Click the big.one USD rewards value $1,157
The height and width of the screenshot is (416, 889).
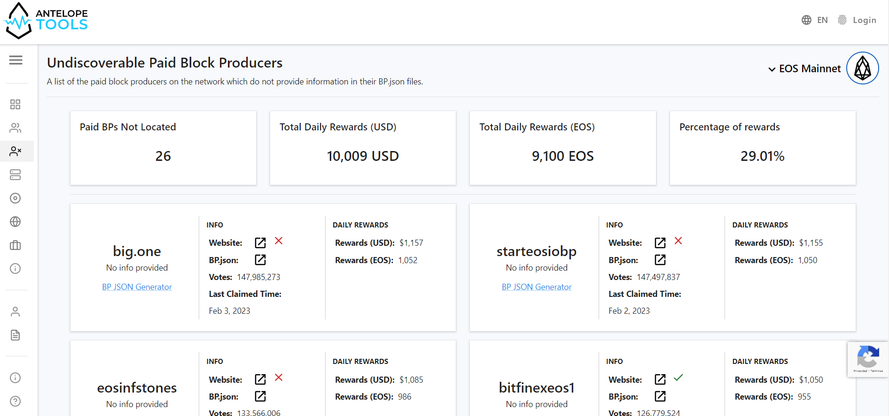click(411, 242)
